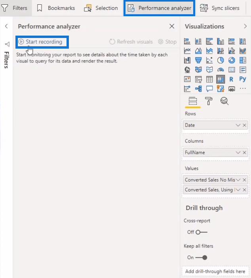Select the Stacked bar chart visual
Screen dimensions: 251x278
(187, 41)
